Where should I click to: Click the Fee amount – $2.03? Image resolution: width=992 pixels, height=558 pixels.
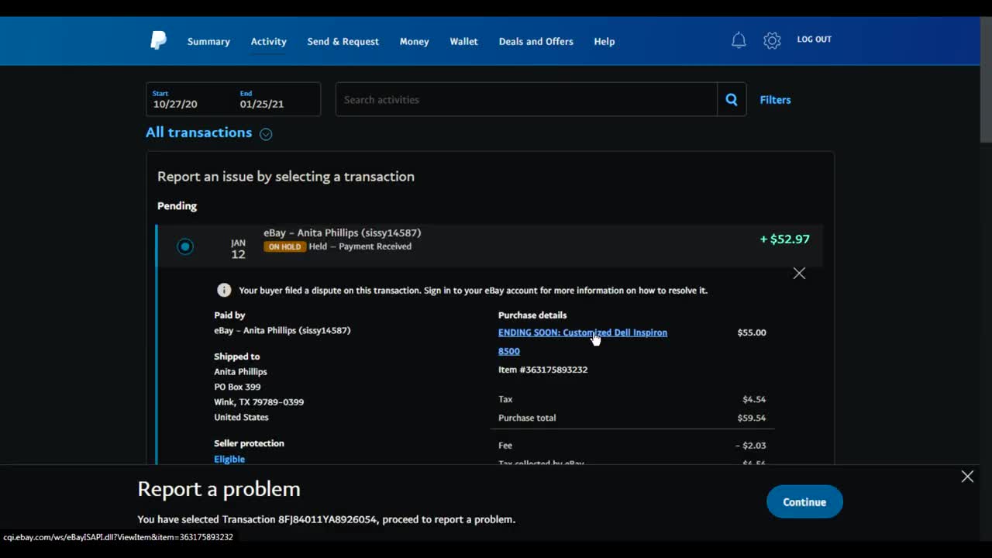[x=750, y=446]
